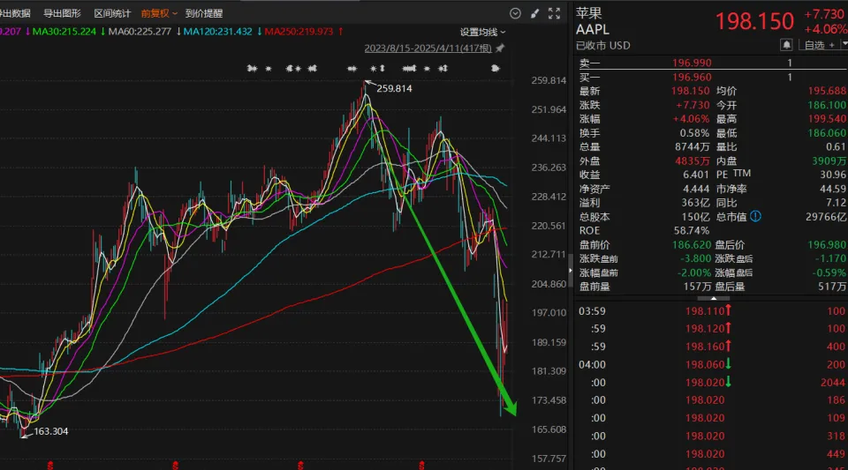
Task: Click the 最高 high value 199.540
Action: pyautogui.click(x=827, y=119)
